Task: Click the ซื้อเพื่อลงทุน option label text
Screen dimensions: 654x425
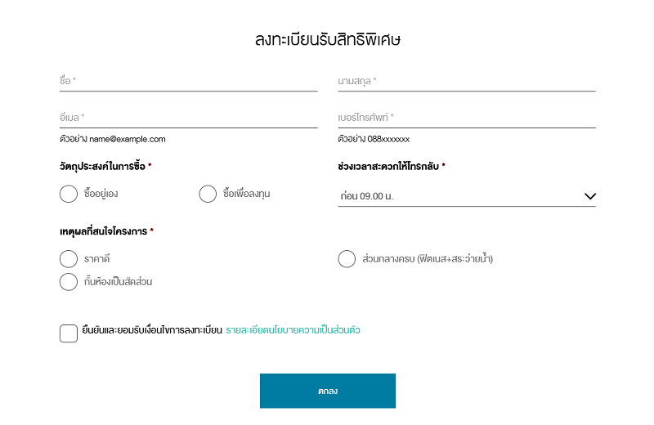Action: (x=246, y=194)
